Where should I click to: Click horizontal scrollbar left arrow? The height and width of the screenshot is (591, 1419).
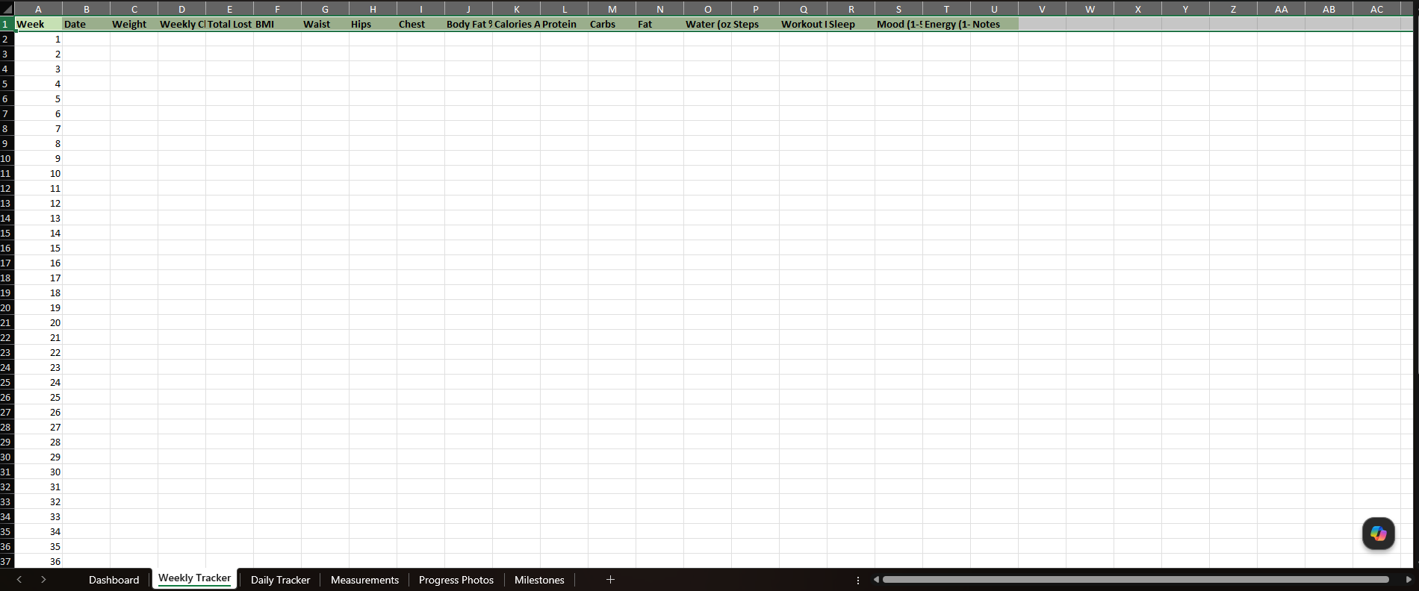point(876,580)
